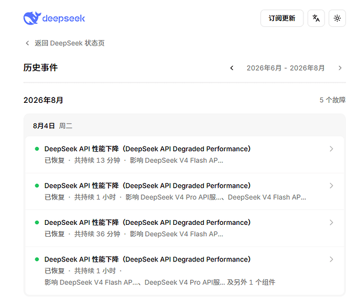Expand the last incident's right chevron
355x299 pixels.
tap(331, 260)
